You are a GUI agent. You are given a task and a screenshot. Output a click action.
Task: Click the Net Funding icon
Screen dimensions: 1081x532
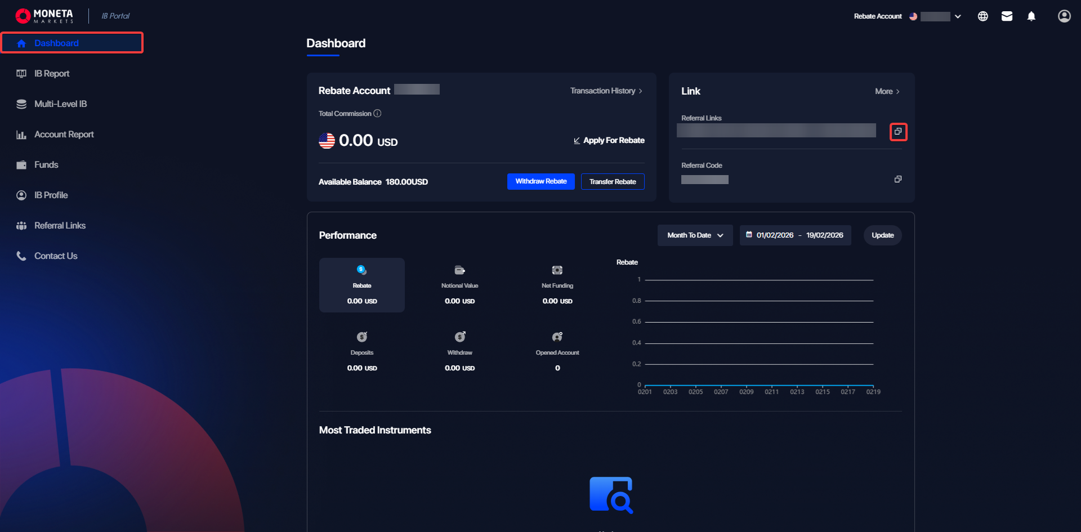(x=557, y=270)
